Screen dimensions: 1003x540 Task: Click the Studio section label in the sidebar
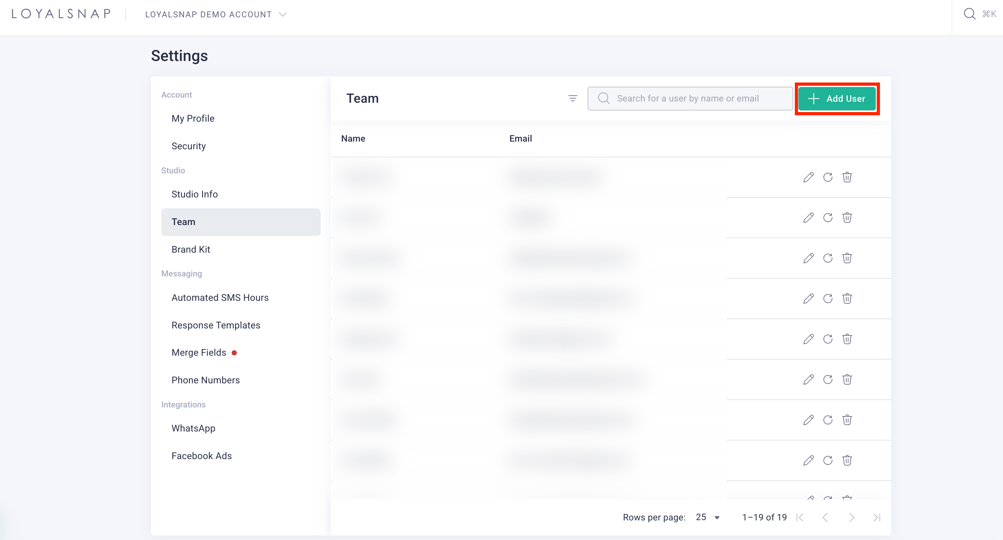click(x=173, y=170)
